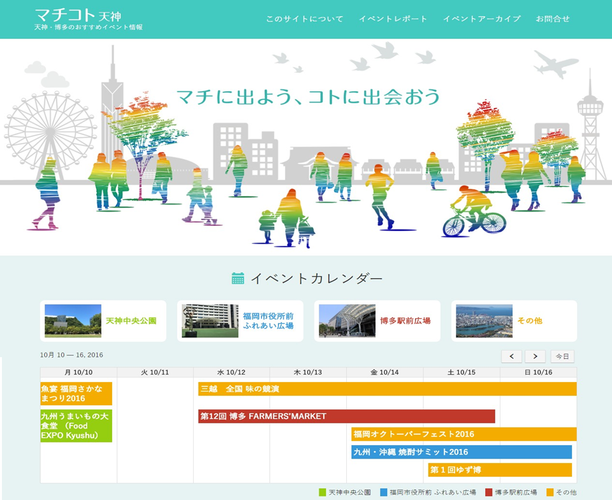Open the 魚宴 福岡さかなまつり2016 event
This screenshot has width=612, height=500.
76,393
